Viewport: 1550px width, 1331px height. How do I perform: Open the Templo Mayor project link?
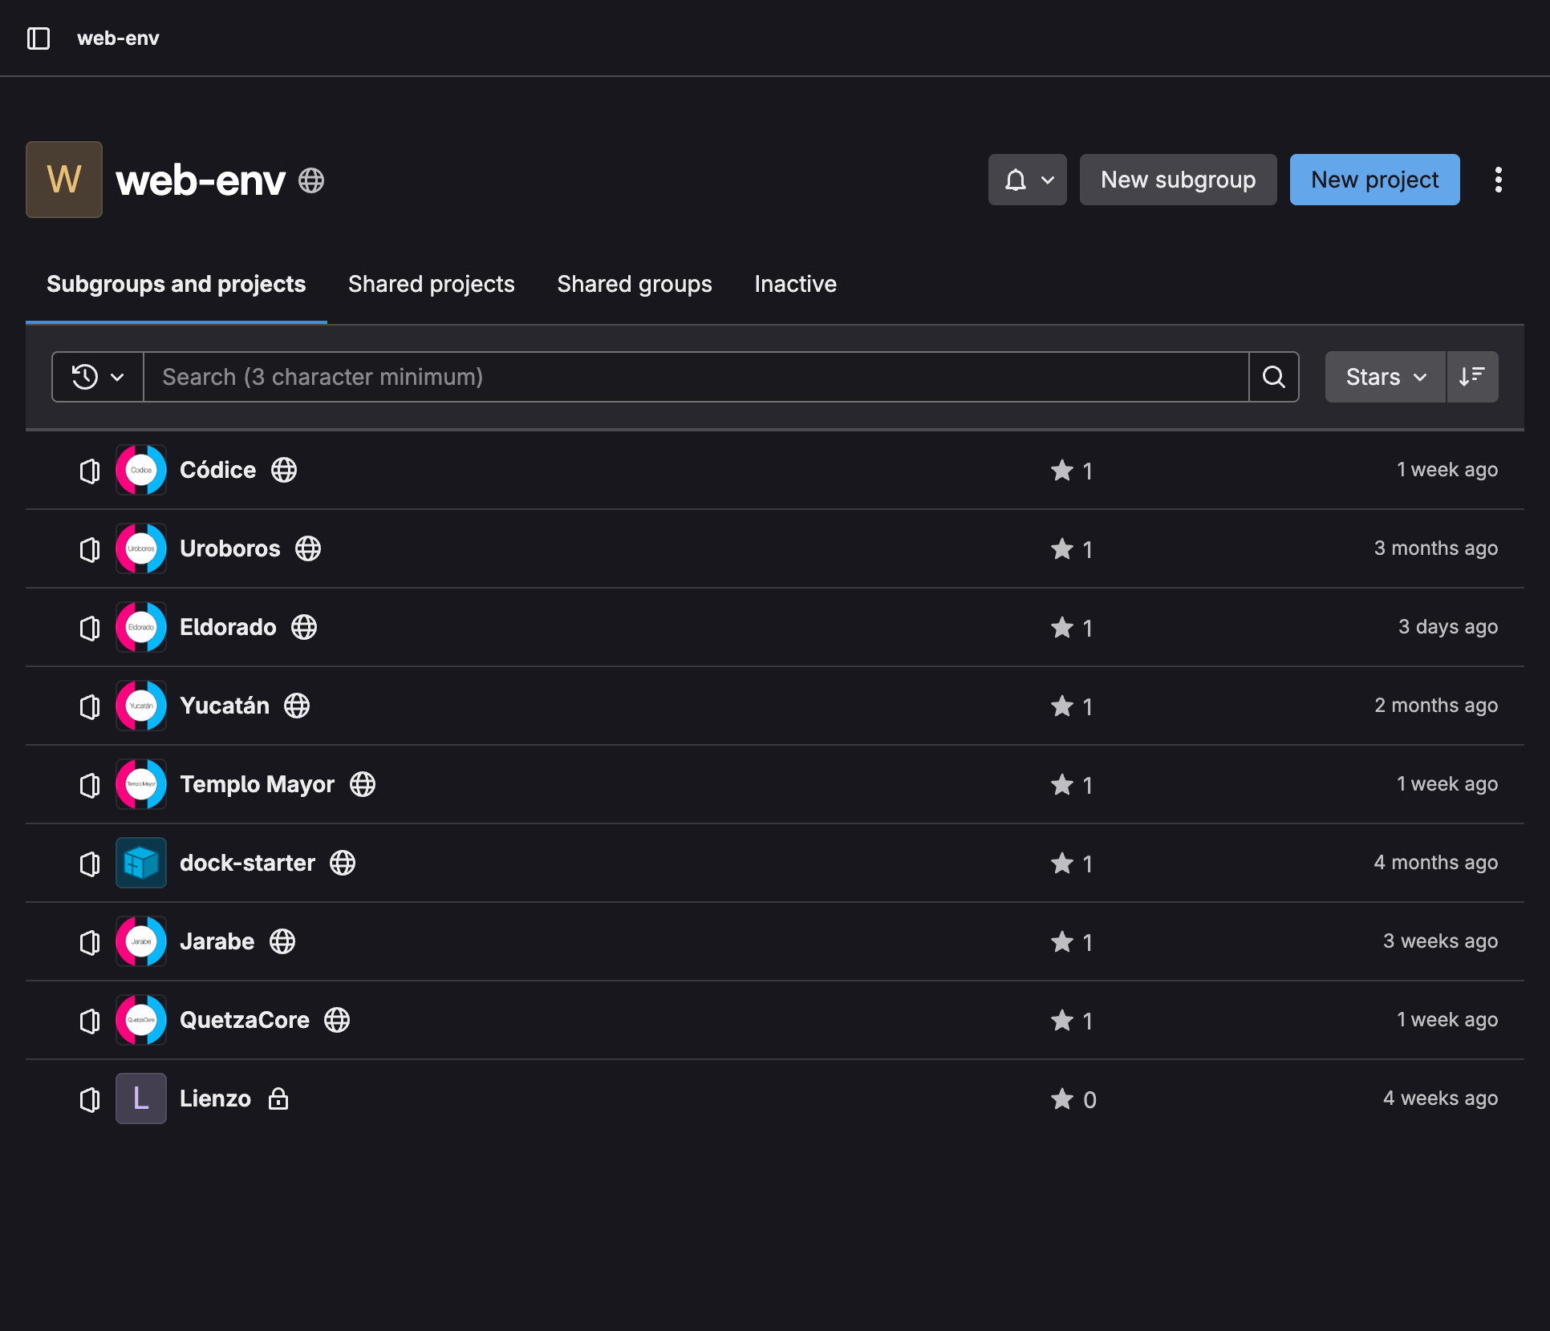click(257, 784)
